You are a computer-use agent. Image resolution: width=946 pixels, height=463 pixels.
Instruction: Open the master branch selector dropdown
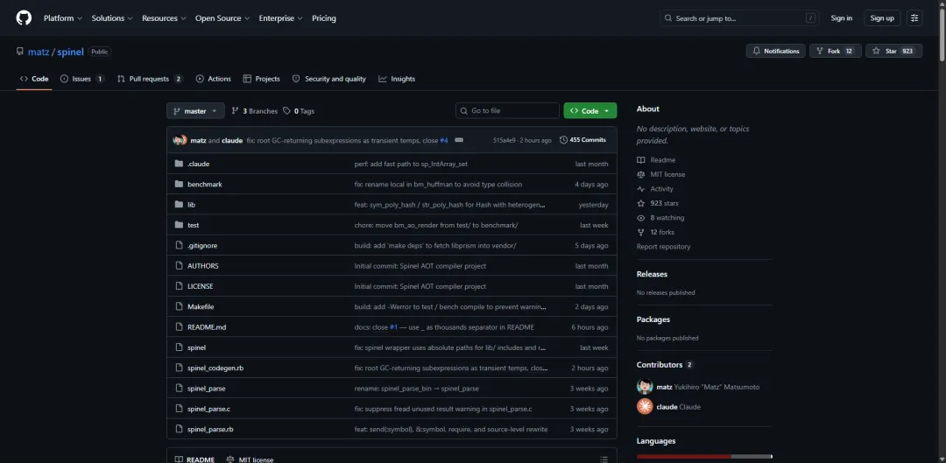195,111
